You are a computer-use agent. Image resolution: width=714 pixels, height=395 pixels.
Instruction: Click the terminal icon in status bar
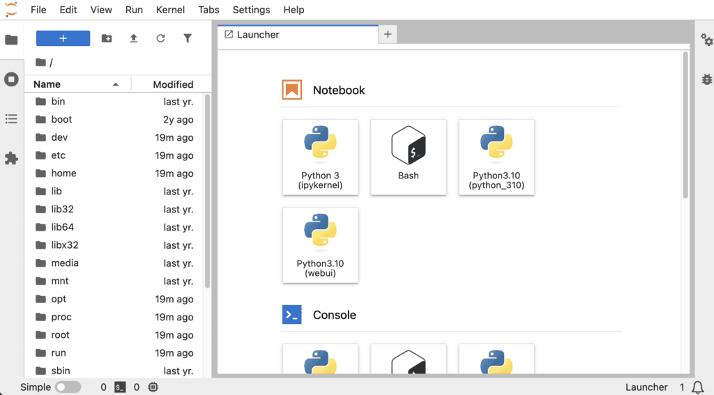[x=120, y=387]
